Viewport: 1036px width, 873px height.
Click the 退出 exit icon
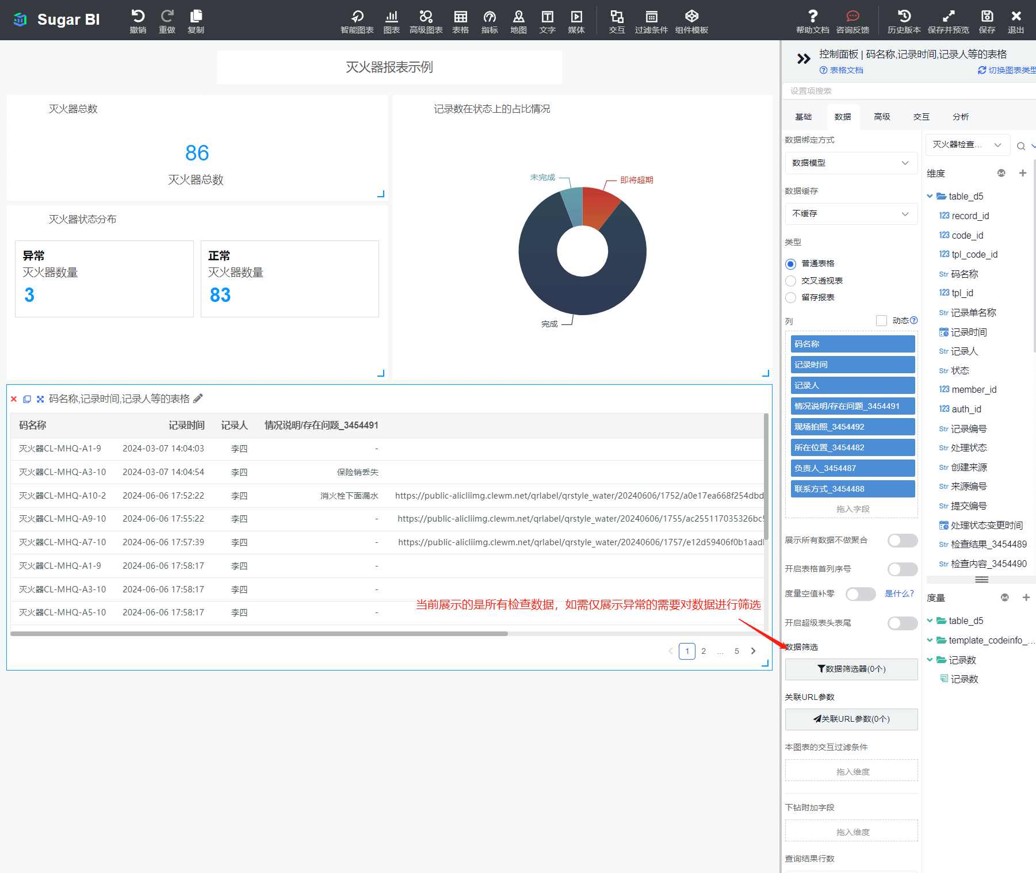(1016, 16)
